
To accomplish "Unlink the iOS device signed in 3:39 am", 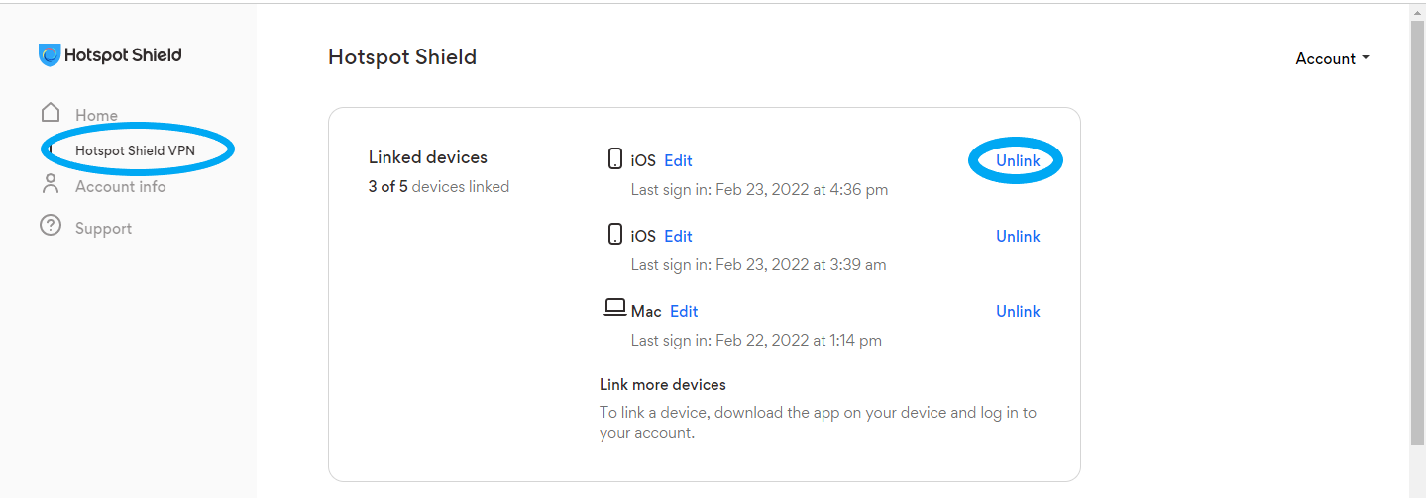I will 1018,236.
